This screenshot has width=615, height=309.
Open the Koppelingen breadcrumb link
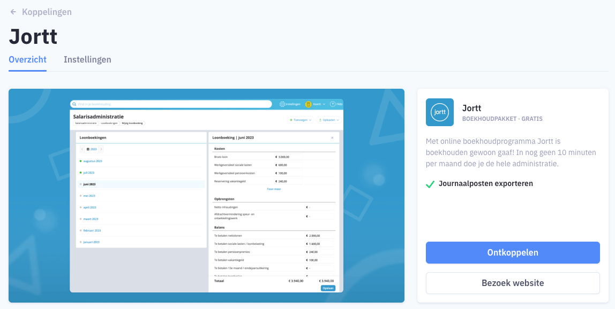click(47, 12)
